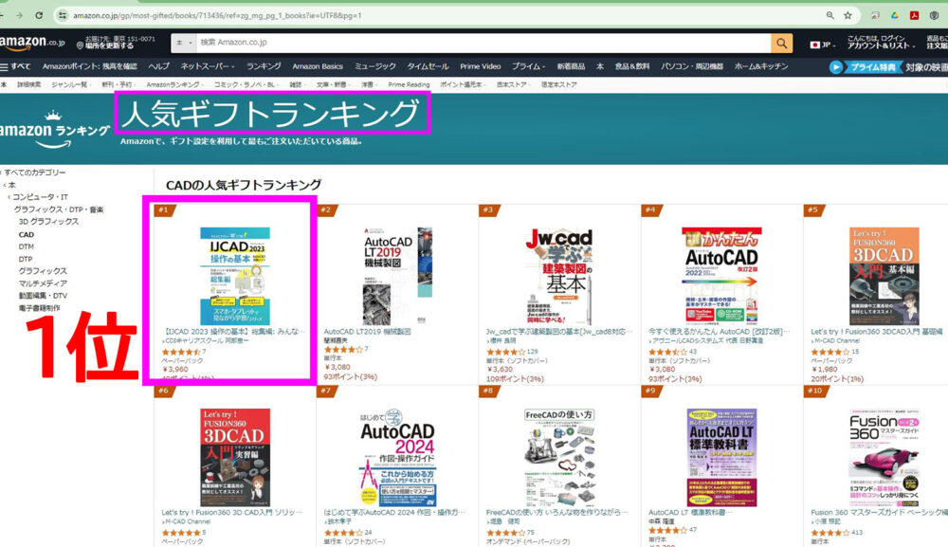948x547 pixels.
Task: Select the 3D グラフィックス category
Action: click(48, 222)
